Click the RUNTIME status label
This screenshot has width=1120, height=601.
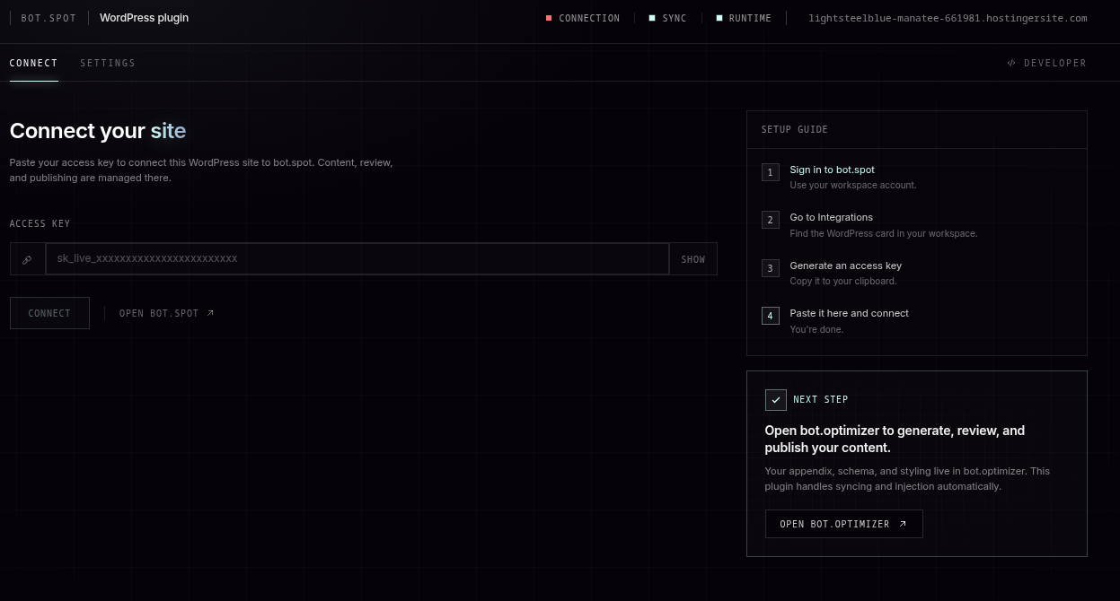[750, 18]
